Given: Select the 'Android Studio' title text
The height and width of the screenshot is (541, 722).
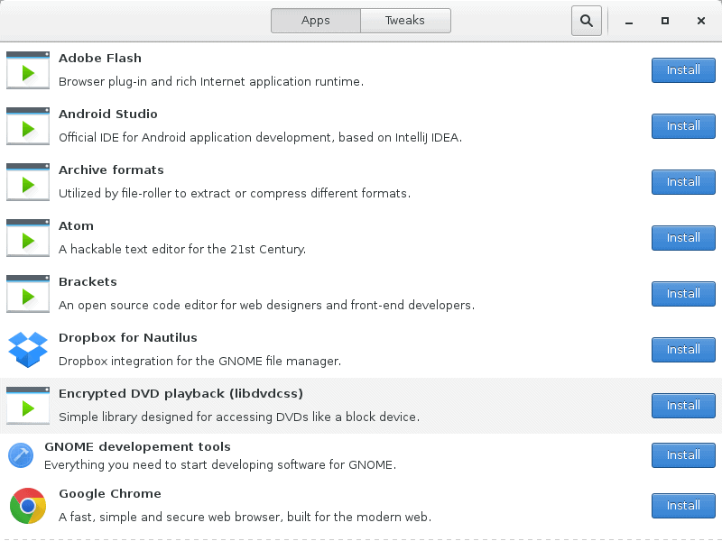Looking at the screenshot, I should [108, 115].
